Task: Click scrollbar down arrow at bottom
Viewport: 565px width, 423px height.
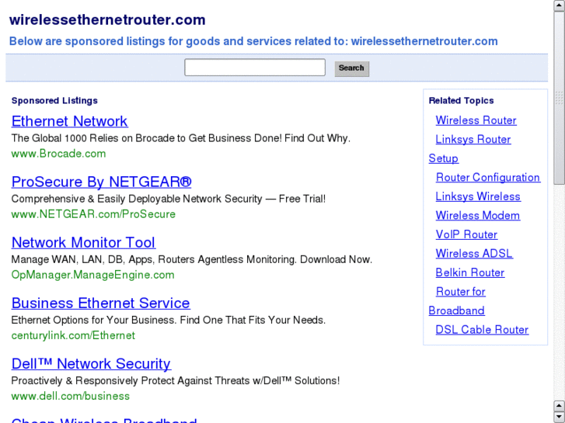Action: [560, 417]
